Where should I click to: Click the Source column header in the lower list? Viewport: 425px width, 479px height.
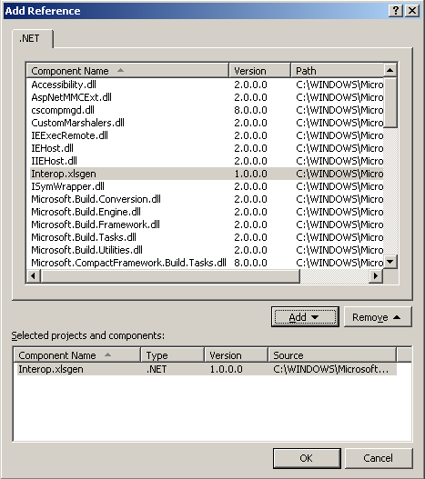(332, 355)
